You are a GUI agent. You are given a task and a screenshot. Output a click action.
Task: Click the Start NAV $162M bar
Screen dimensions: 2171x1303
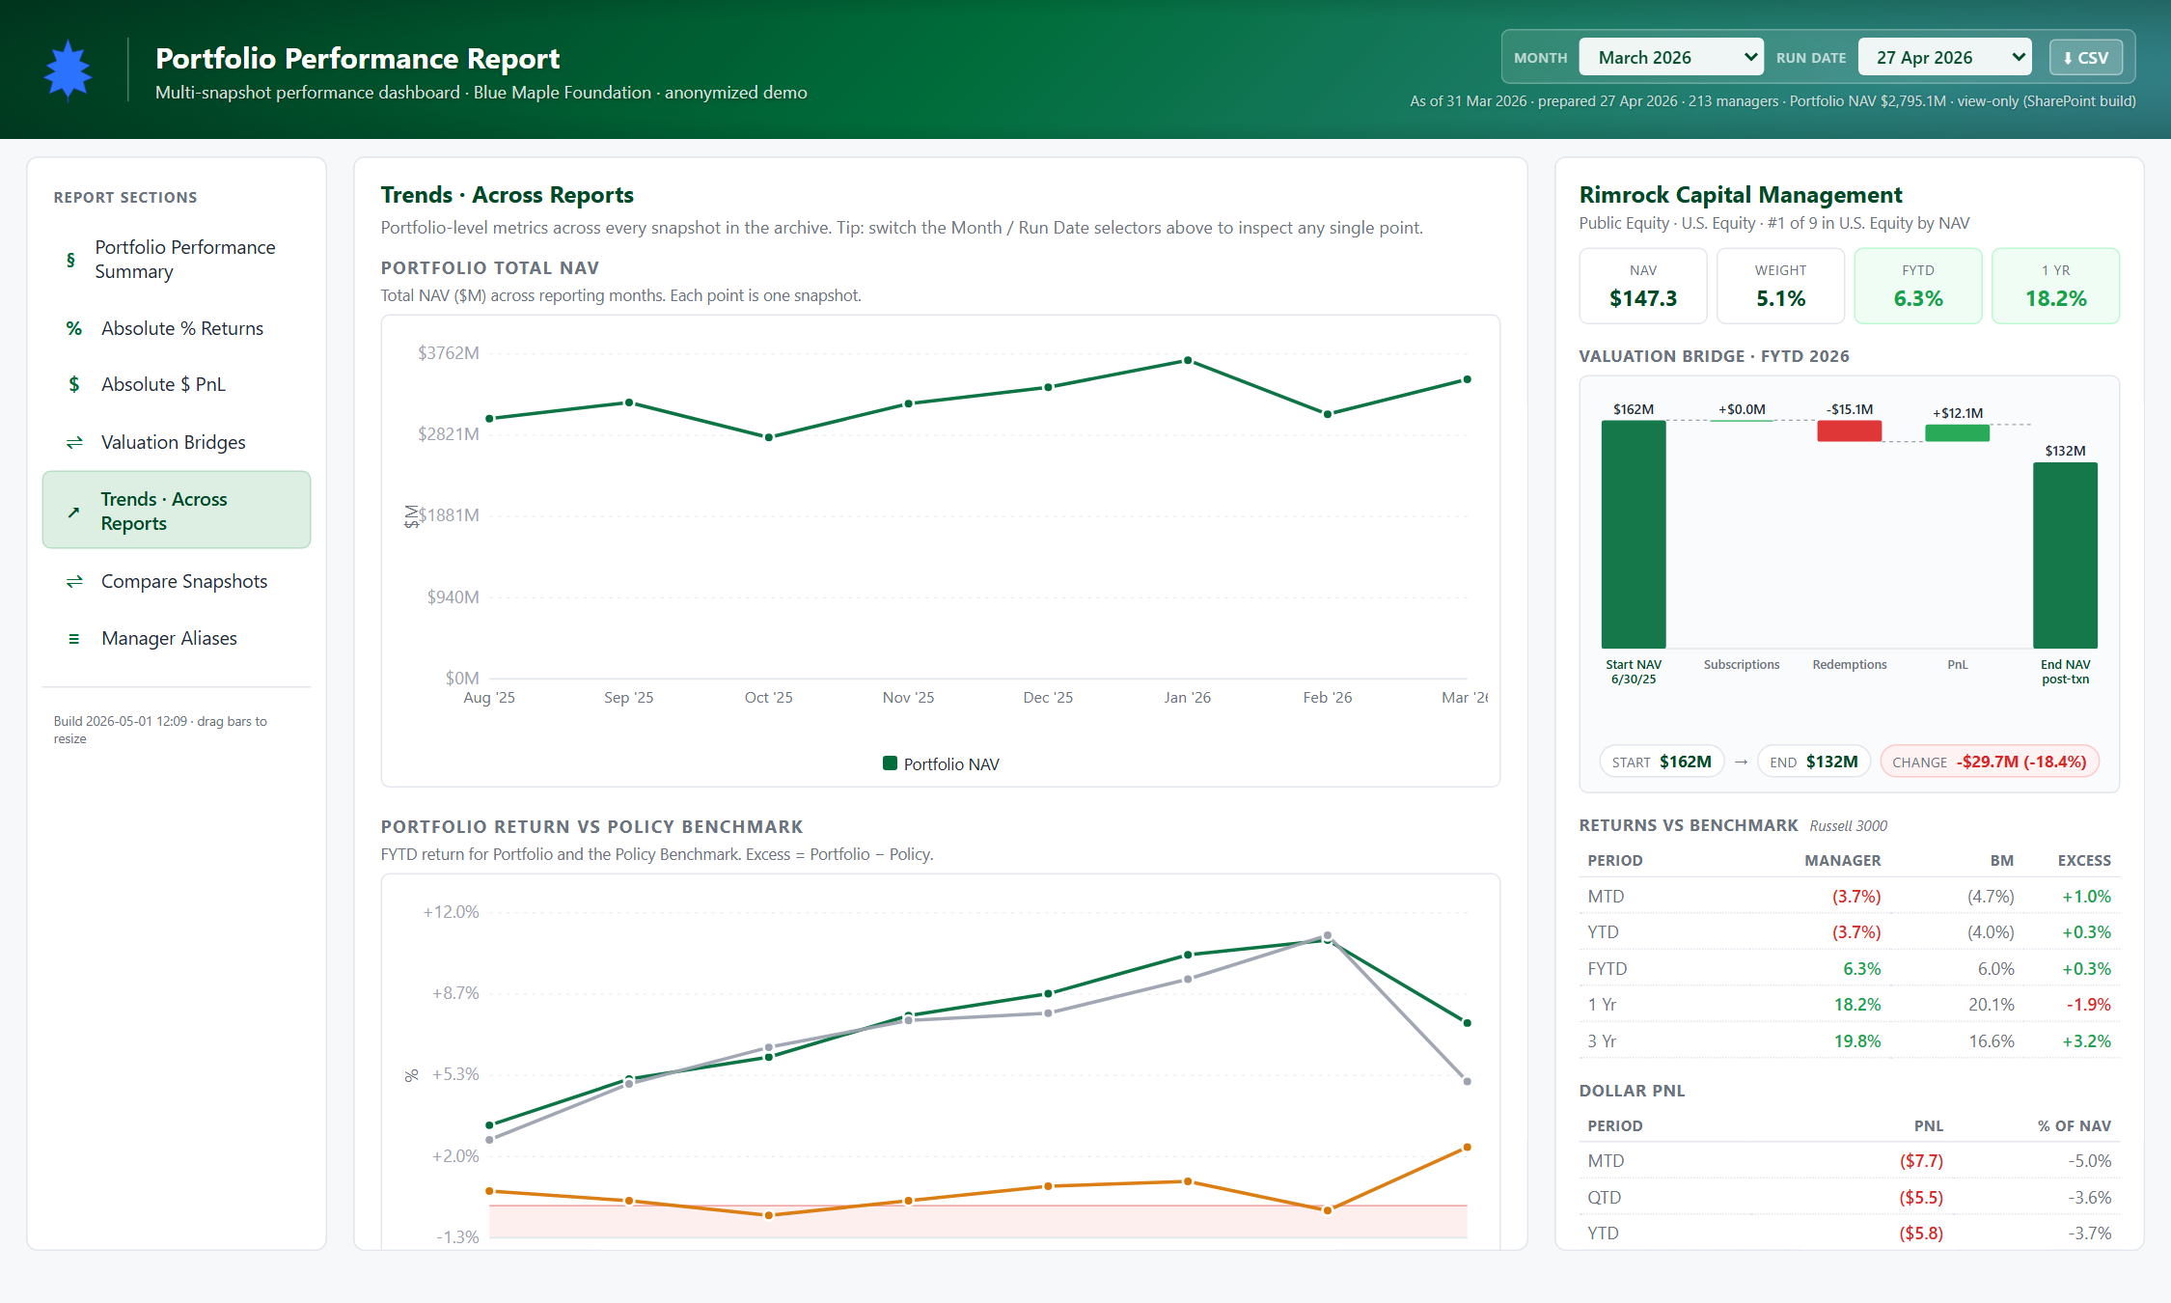pos(1634,534)
